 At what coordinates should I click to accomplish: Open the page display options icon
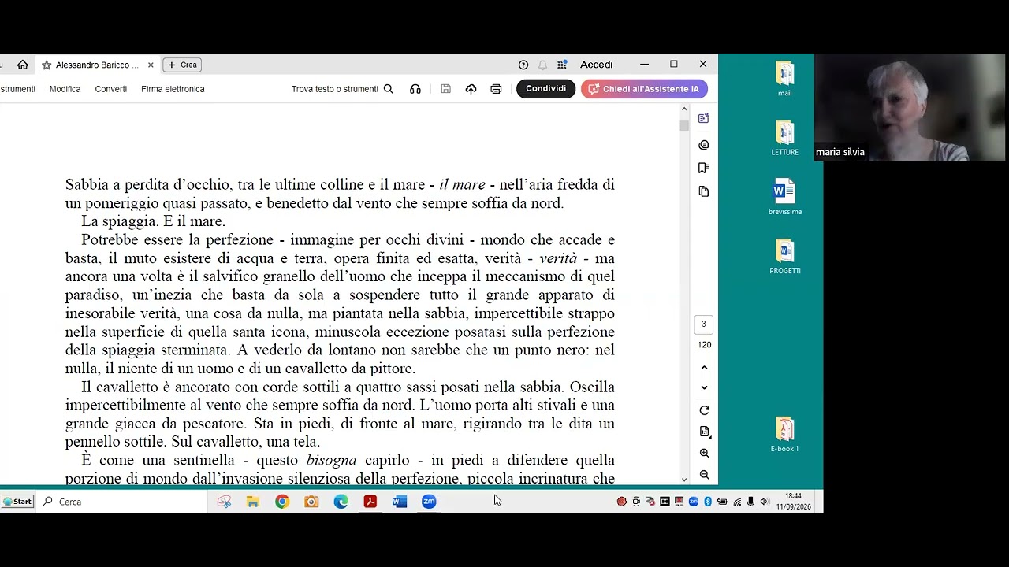pyautogui.click(x=704, y=432)
